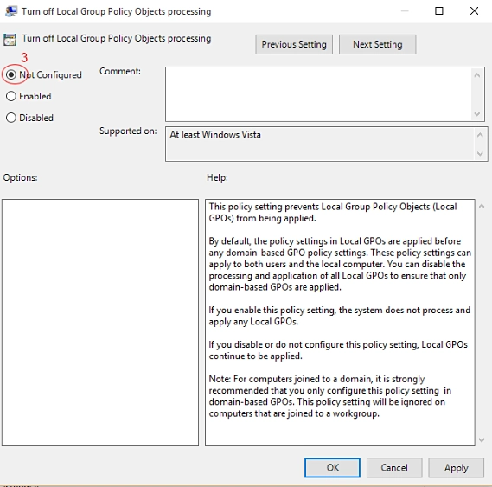
Task: Click the policy setting icon beside the heading
Action: click(x=10, y=40)
